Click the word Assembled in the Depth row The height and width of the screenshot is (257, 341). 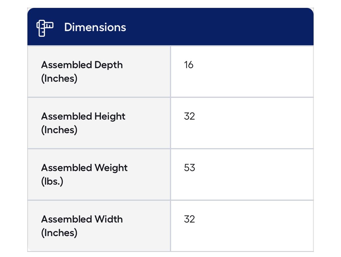[66, 65]
